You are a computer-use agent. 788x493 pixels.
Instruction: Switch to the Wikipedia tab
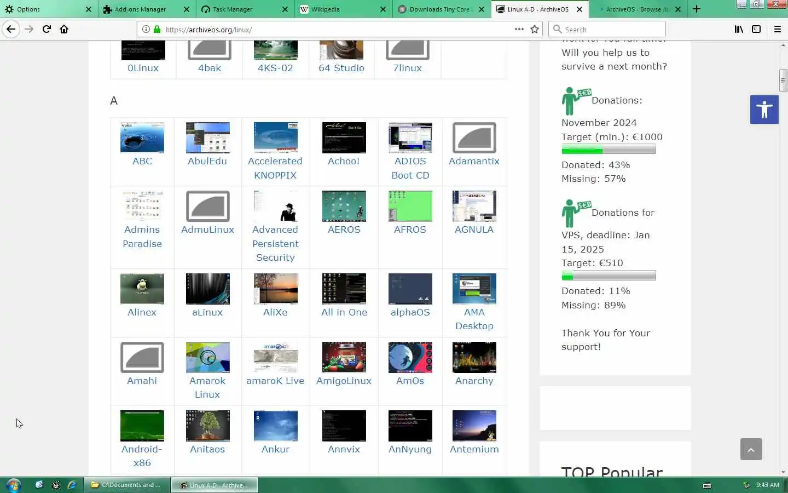click(343, 9)
